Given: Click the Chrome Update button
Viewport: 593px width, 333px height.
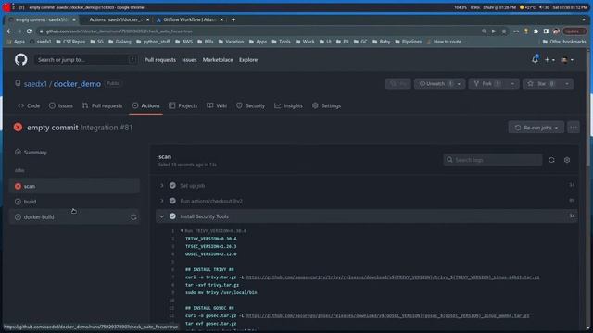Looking at the screenshot, I should [574, 31].
